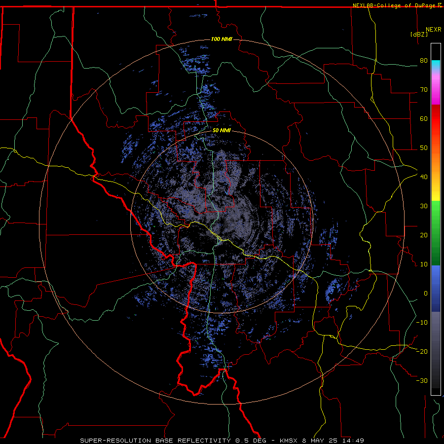Image resolution: width=444 pixels, height=444 pixels.
Task: Click the -20 value on the dBZ scale
Action: [x=422, y=351]
